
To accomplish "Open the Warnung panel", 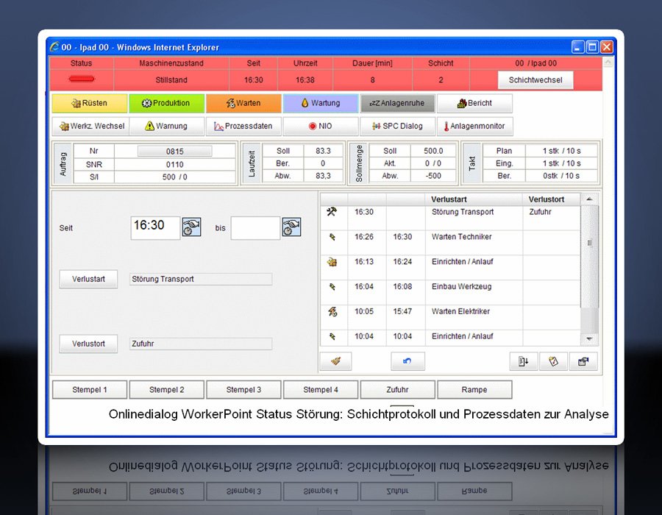I will pos(167,127).
